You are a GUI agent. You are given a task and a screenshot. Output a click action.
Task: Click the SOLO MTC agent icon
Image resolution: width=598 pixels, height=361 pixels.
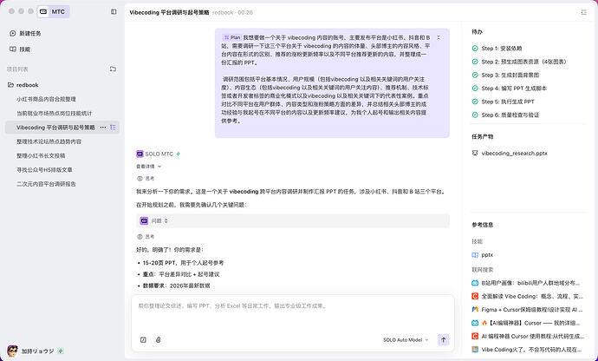pos(140,154)
